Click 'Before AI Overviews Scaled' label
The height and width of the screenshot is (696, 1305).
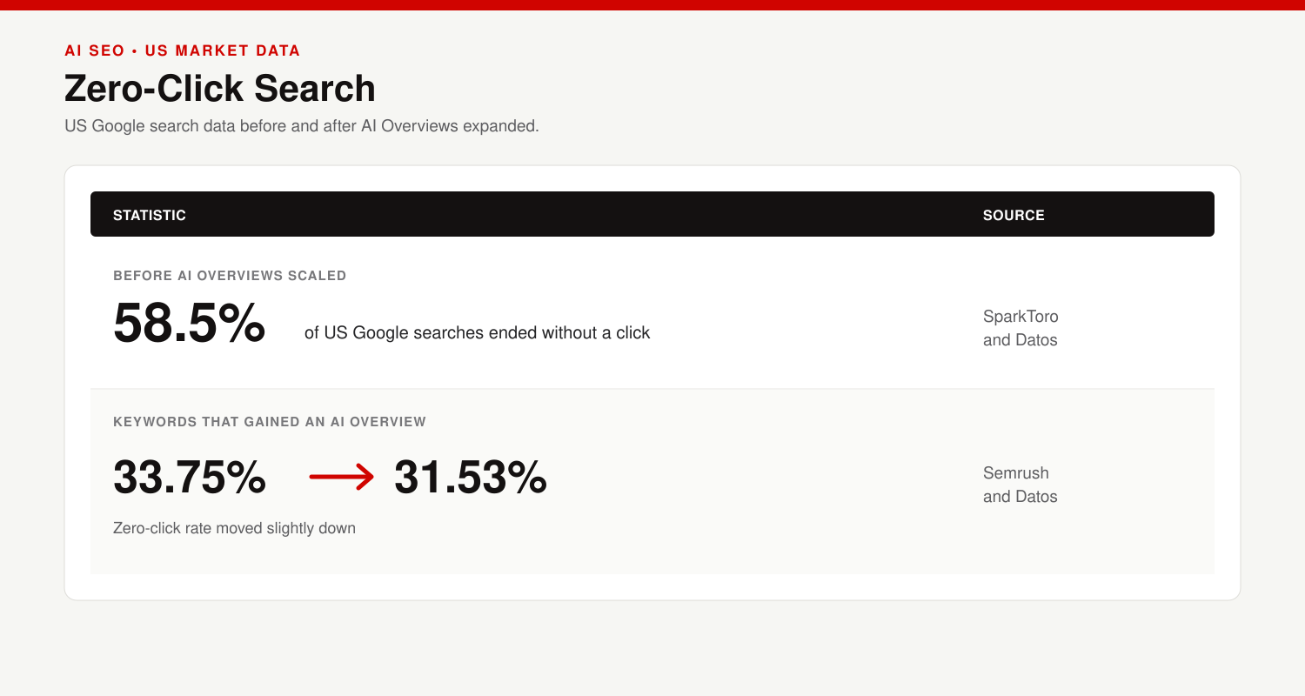(x=230, y=276)
